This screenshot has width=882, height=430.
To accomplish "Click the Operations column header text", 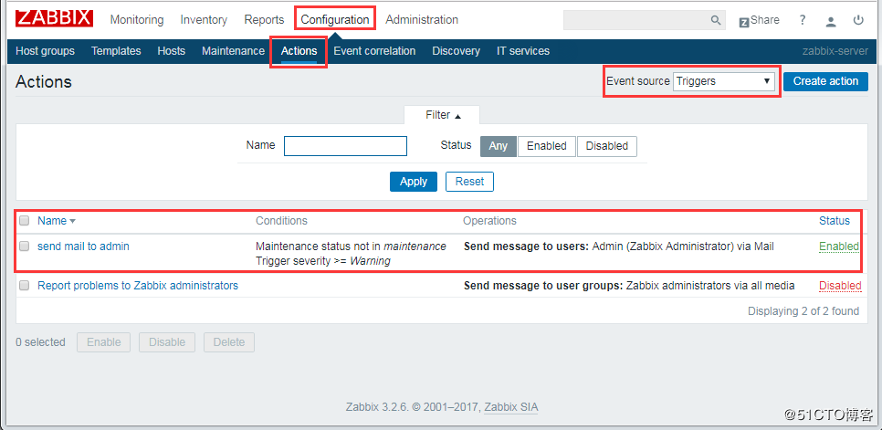I will (x=489, y=221).
